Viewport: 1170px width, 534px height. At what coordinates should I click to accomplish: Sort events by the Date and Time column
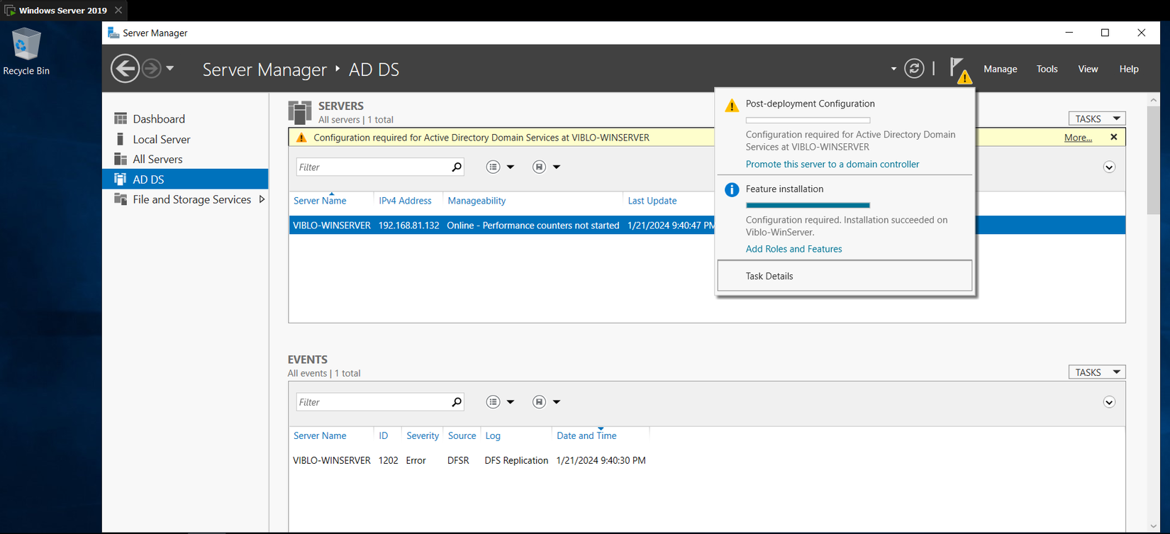point(586,436)
